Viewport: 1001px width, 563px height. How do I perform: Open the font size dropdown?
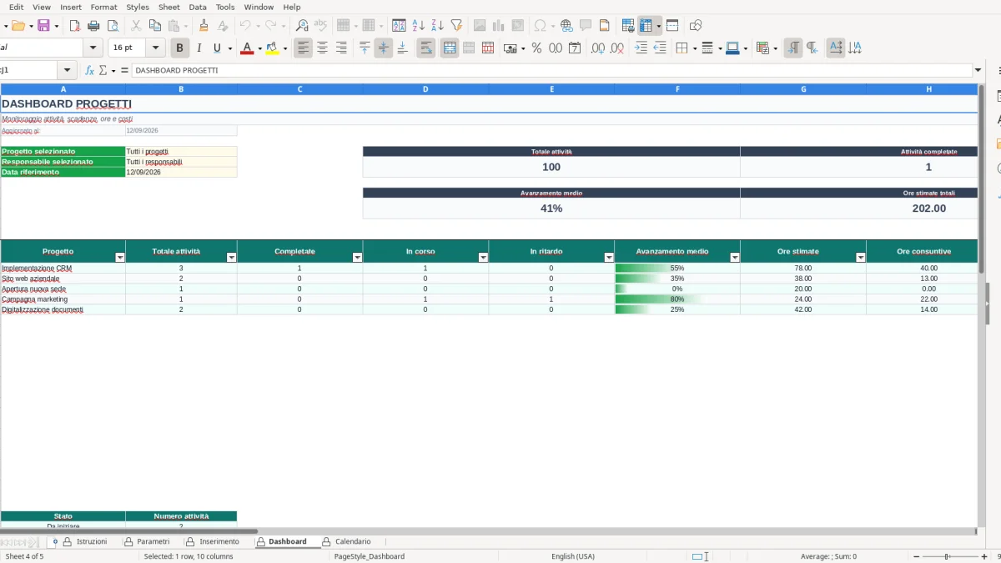[x=155, y=48]
